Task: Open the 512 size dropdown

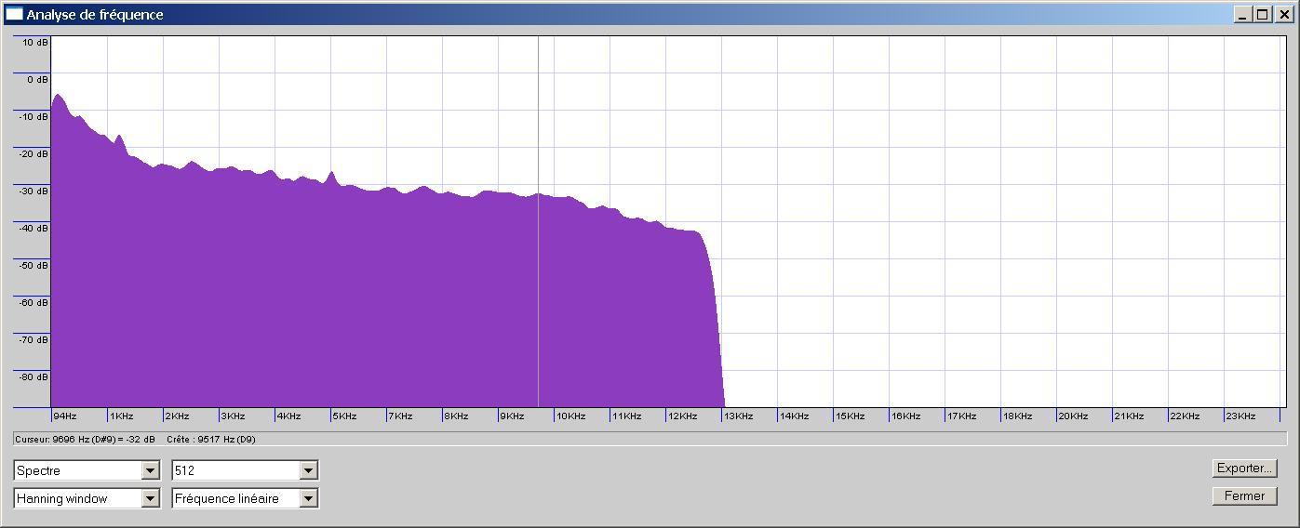Action: (x=245, y=470)
